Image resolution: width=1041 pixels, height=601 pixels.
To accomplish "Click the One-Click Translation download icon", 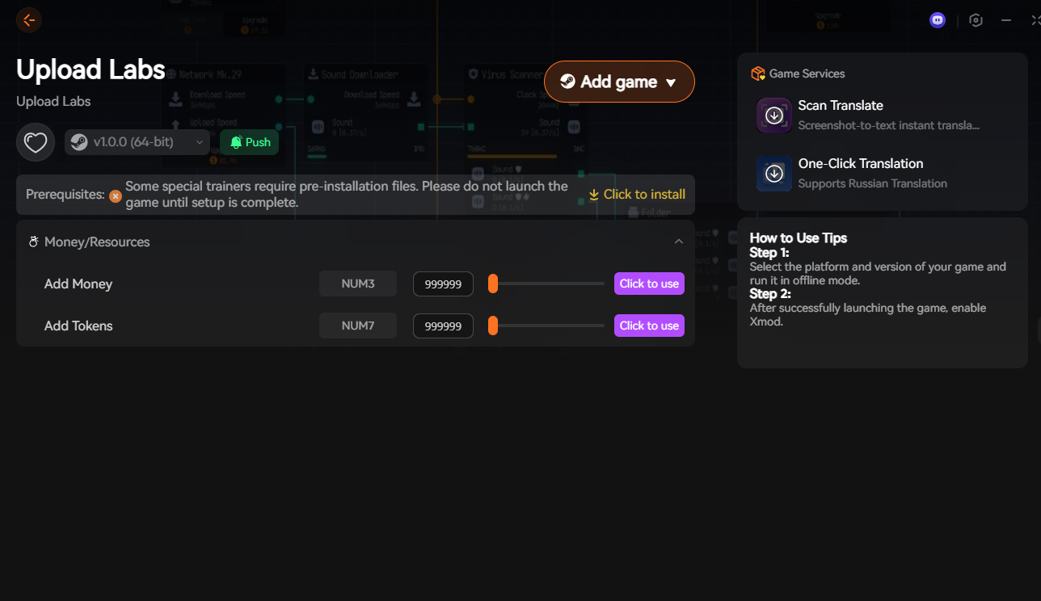I will click(774, 174).
